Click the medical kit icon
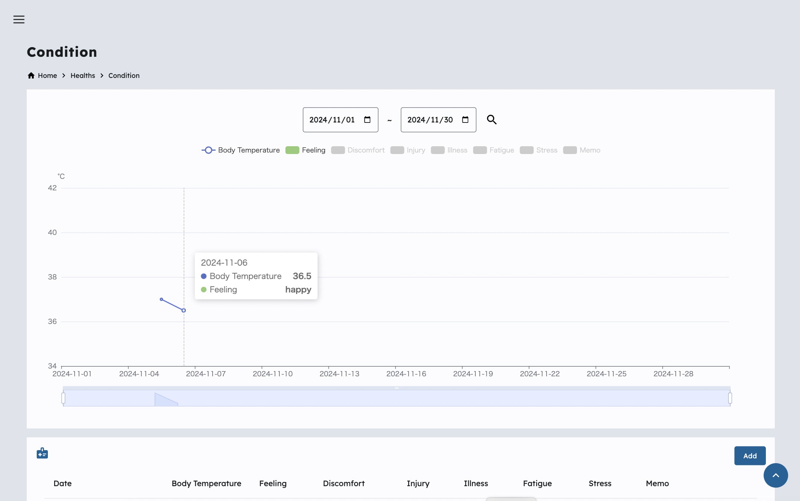Screen dimensions: 800x501 click(42, 453)
